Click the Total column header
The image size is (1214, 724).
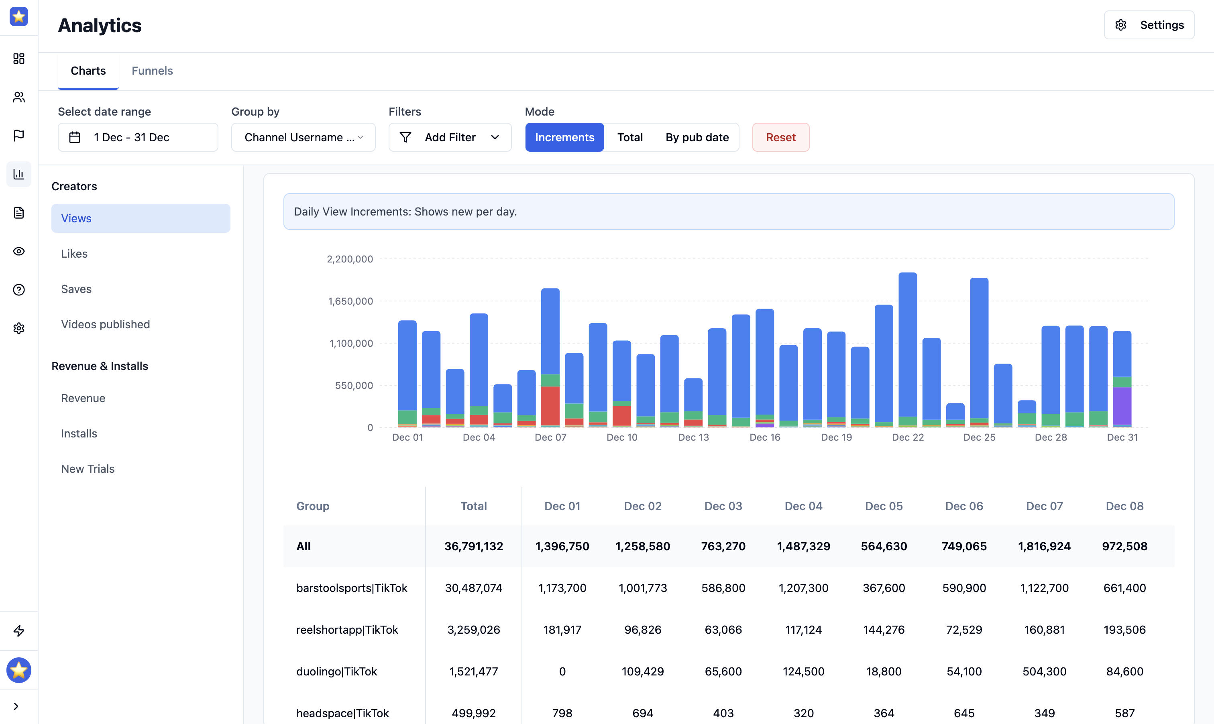(x=473, y=506)
